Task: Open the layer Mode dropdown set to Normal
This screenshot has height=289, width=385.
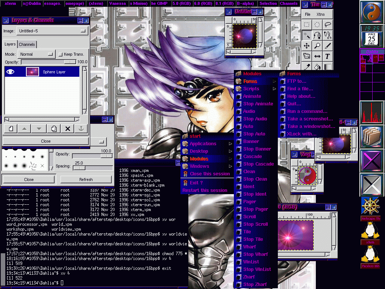Action: click(x=36, y=54)
